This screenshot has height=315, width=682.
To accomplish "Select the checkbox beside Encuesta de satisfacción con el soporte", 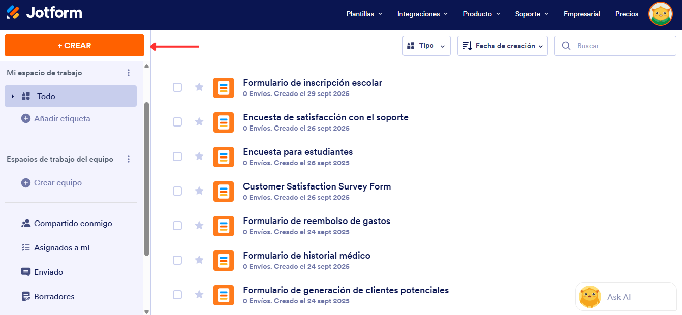I will (x=177, y=122).
